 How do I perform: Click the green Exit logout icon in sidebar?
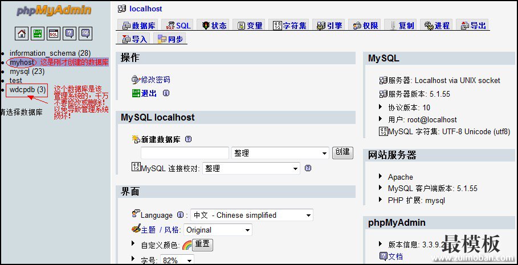(x=38, y=34)
